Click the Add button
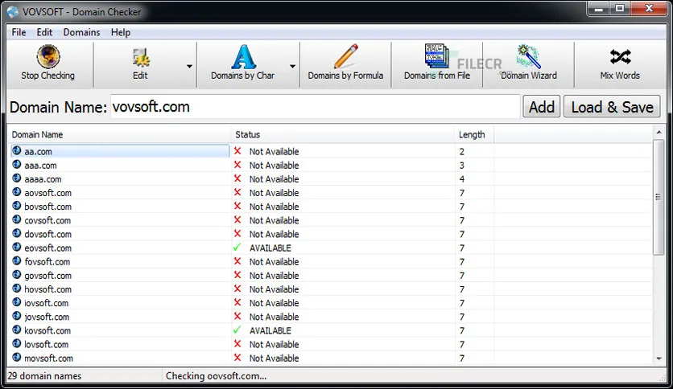Image resolution: width=673 pixels, height=389 pixels. pos(541,107)
